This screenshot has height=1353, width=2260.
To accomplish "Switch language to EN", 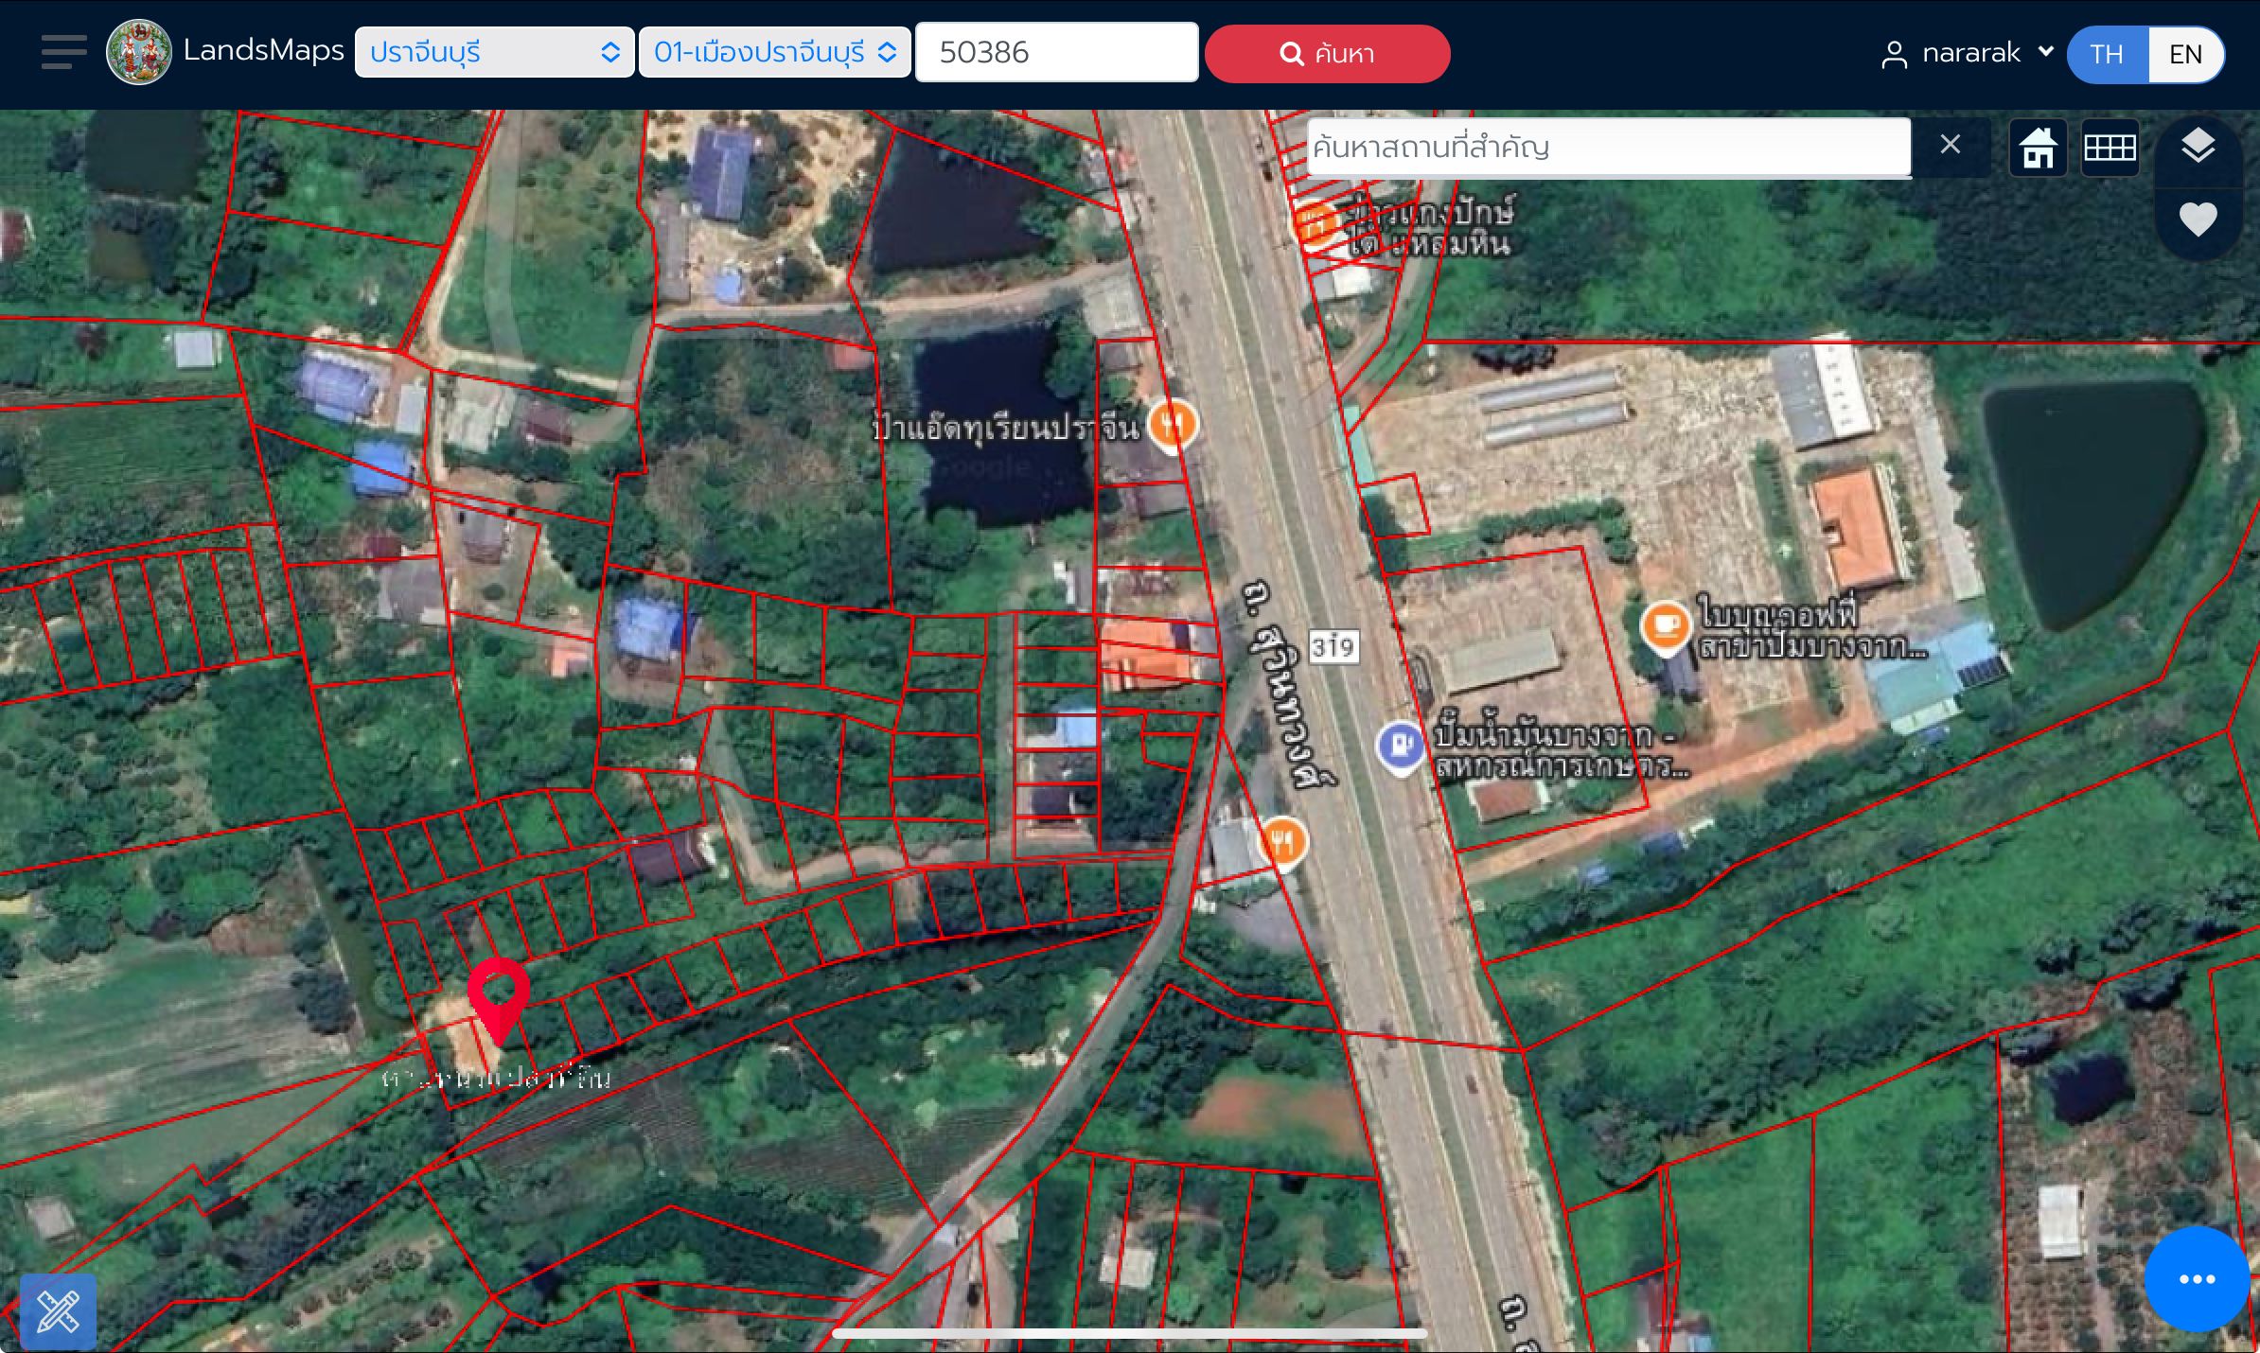I will tap(2185, 54).
